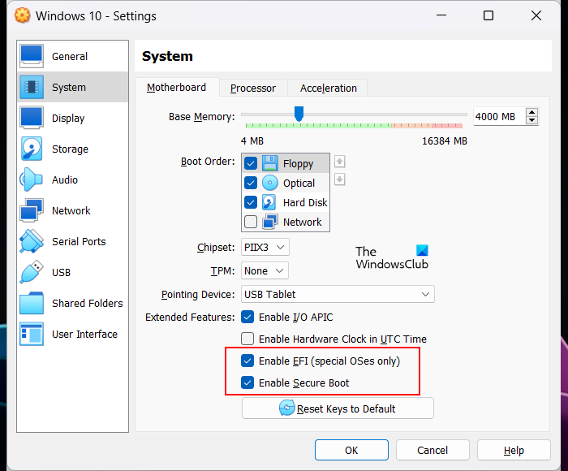Open the Serial Ports settings category
The height and width of the screenshot is (471, 568).
coord(73,241)
